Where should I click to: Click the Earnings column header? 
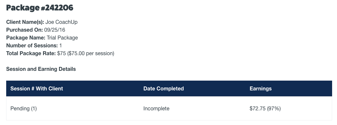pos(260,89)
